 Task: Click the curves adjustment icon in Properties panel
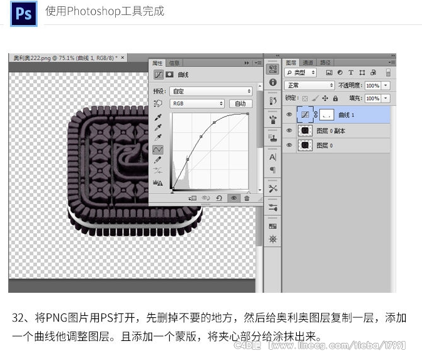click(158, 74)
